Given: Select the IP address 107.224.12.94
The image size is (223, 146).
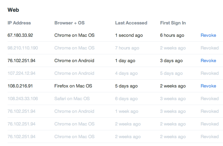Looking at the screenshot, I should coord(21,73).
